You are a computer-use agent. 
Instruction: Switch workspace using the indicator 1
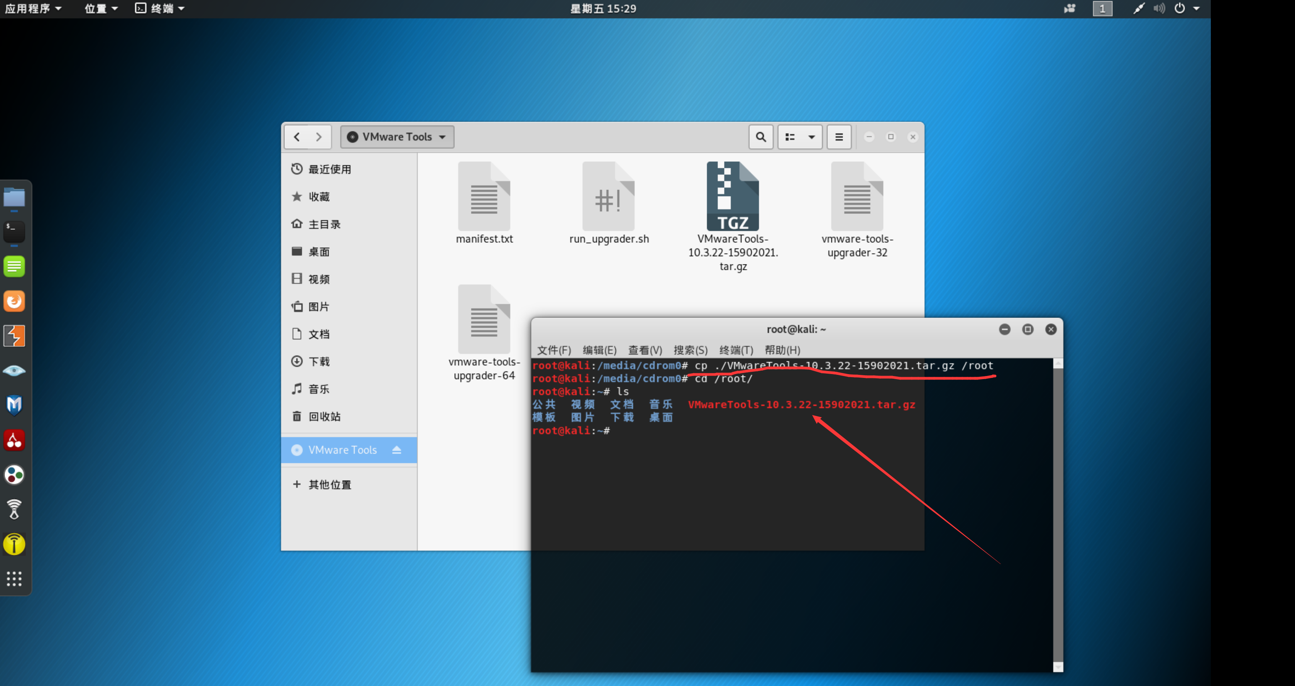coord(1102,8)
